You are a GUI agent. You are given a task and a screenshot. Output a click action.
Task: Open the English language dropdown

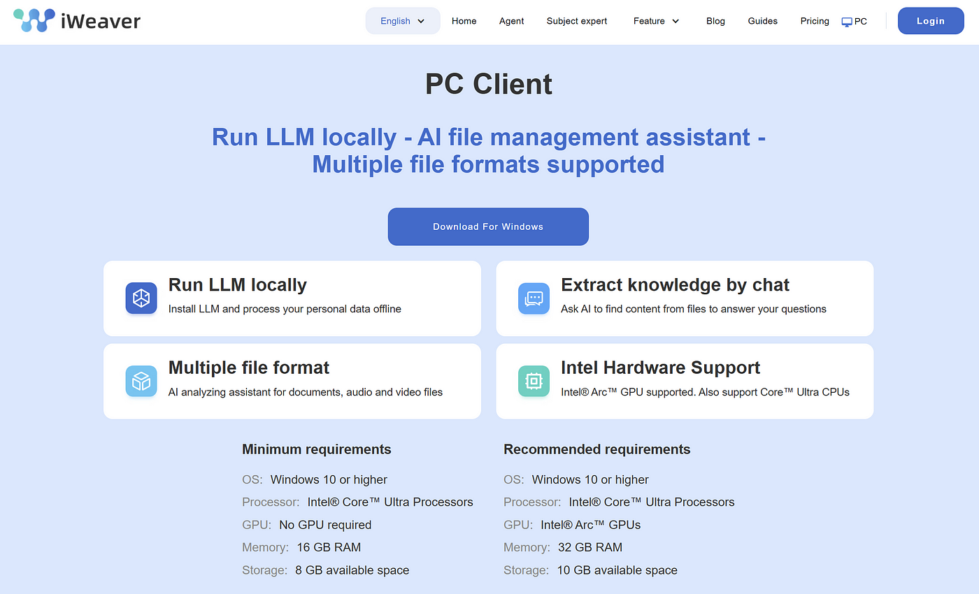tap(403, 21)
